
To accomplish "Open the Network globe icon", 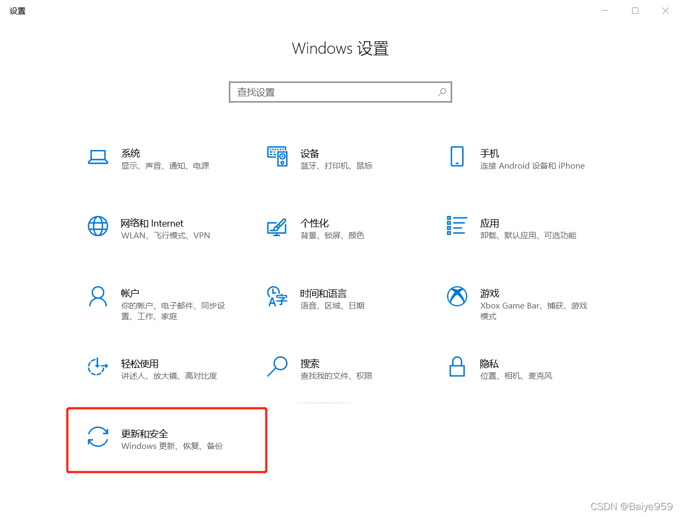I will [98, 226].
